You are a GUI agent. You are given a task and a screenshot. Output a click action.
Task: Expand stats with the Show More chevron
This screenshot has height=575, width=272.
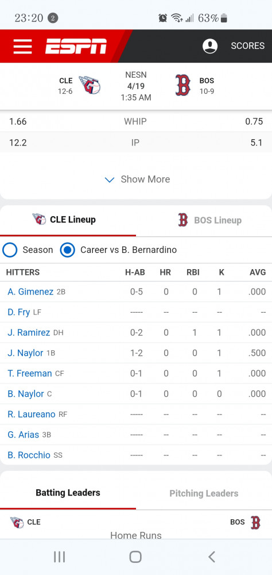click(110, 179)
